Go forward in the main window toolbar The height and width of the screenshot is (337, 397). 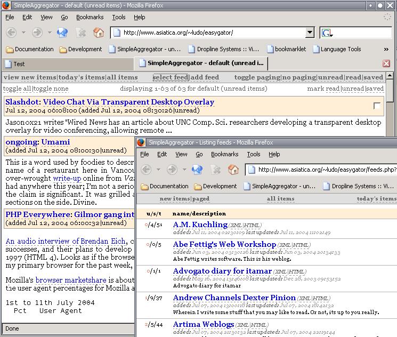coord(37,33)
